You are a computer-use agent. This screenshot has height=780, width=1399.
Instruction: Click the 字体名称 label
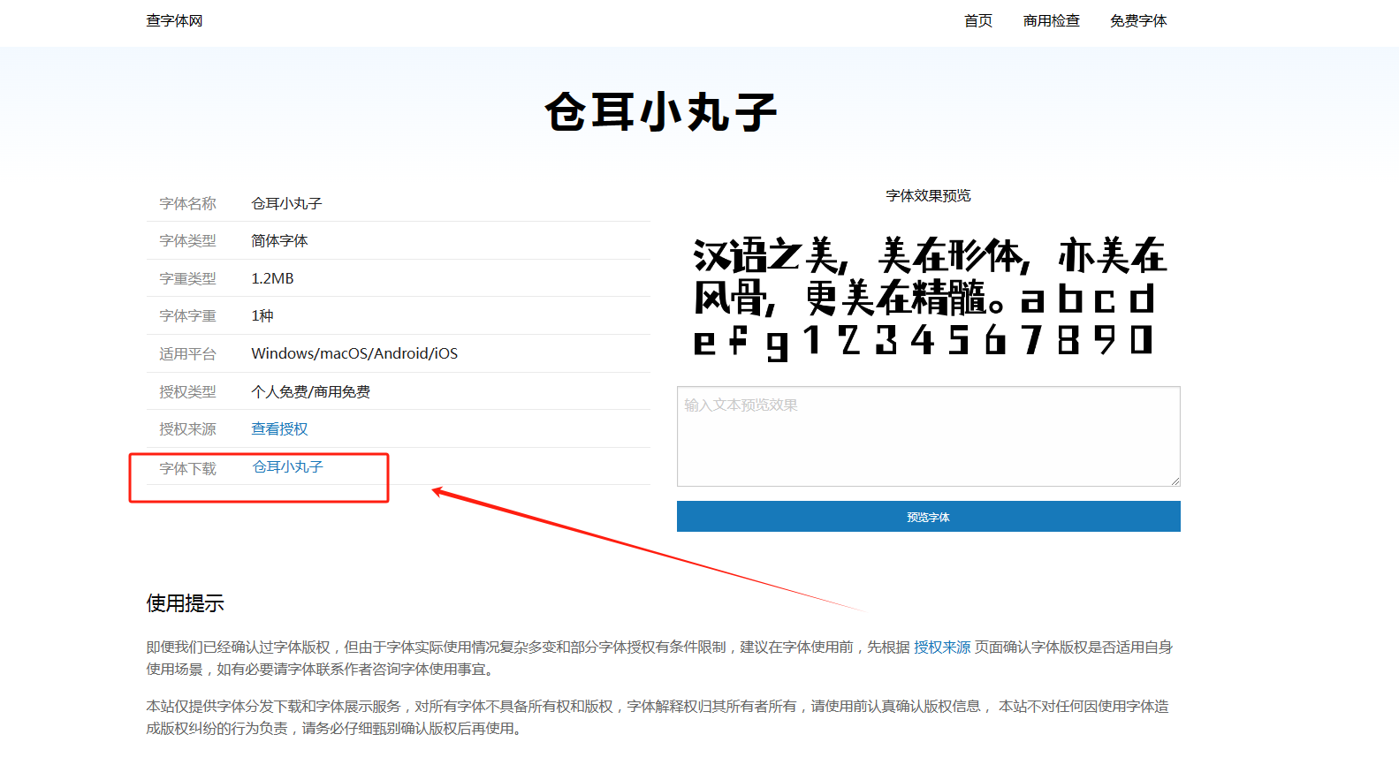coord(187,204)
